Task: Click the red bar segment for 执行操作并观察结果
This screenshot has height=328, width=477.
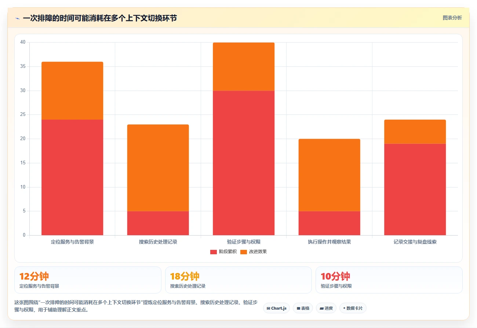Action: coord(329,223)
